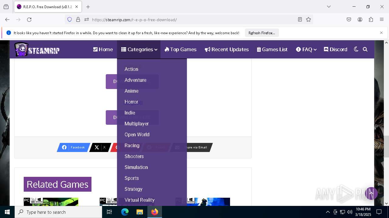Open Firefox account icon
The width and height of the screenshot is (389, 218).
coord(360,19)
